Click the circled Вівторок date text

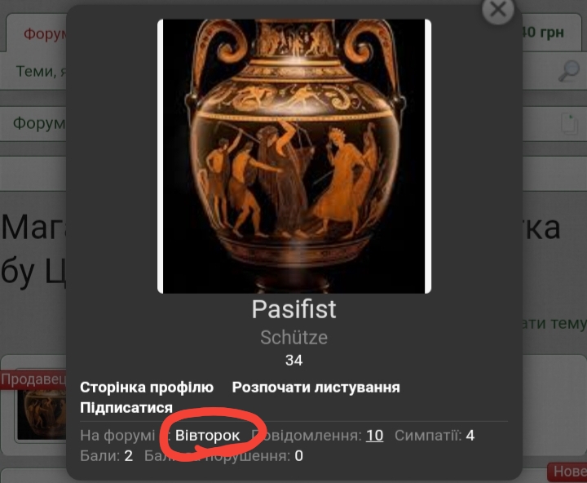click(x=207, y=436)
